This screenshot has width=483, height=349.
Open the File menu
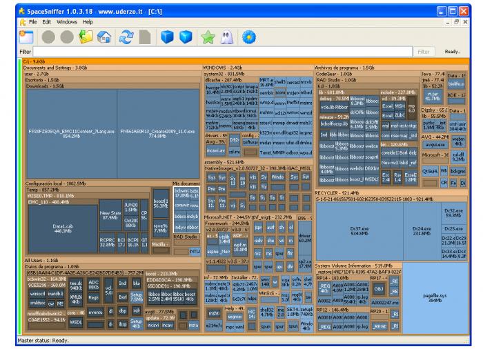pyautogui.click(x=32, y=22)
